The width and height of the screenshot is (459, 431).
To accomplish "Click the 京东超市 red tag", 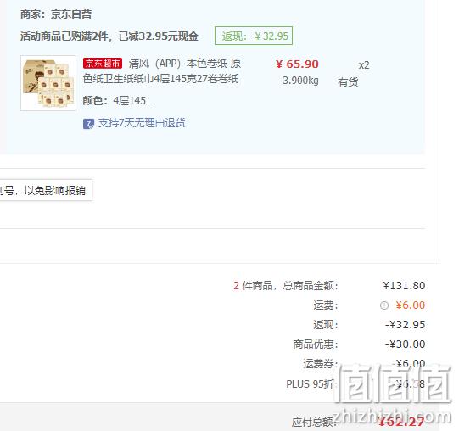I will [103, 64].
